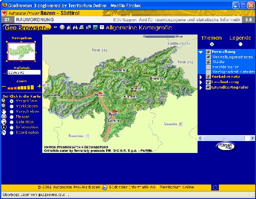Open help with the question mark icon
This screenshot has height=199, width=256.
click(x=102, y=27)
